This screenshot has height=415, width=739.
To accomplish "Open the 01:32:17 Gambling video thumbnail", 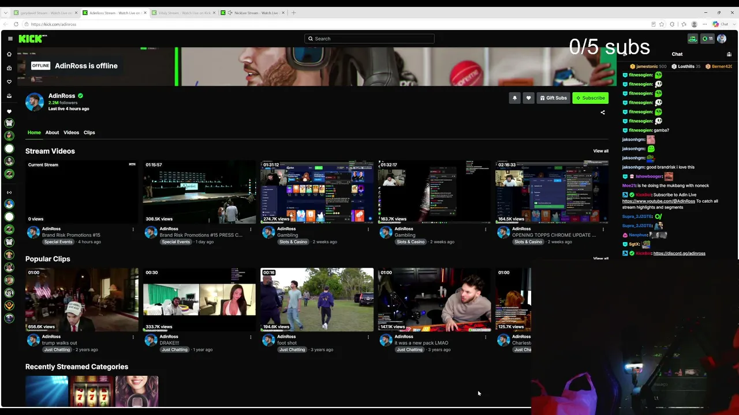I will tap(434, 192).
